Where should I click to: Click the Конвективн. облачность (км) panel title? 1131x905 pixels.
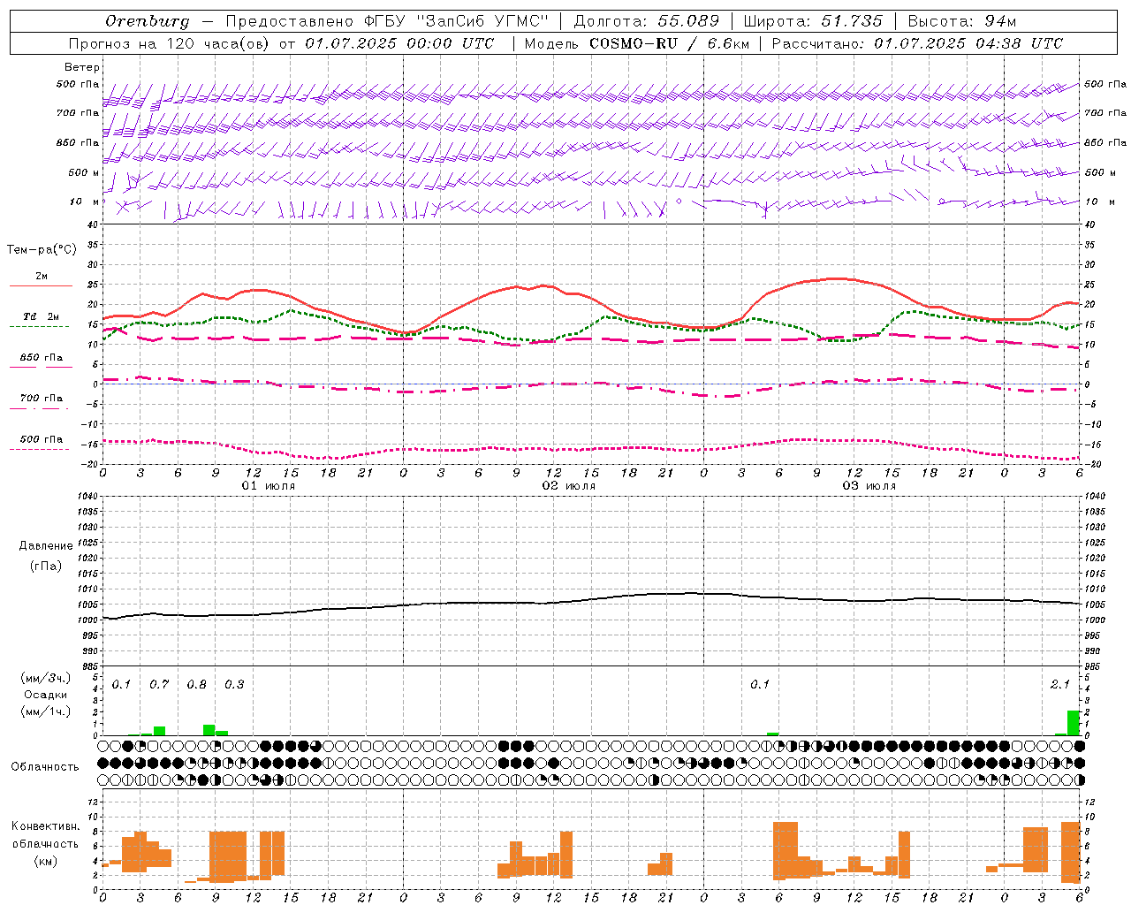(45, 843)
